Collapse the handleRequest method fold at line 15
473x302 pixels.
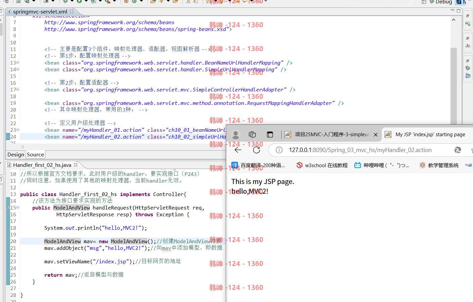click(17, 207)
